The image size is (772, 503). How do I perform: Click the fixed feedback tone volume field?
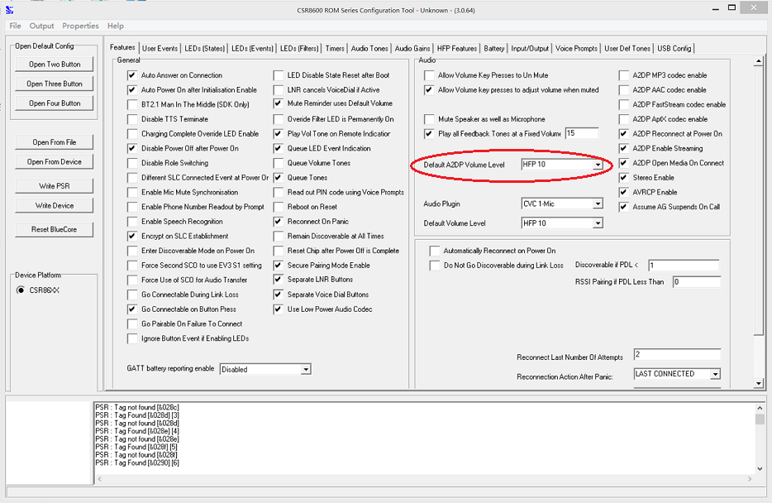pos(582,133)
